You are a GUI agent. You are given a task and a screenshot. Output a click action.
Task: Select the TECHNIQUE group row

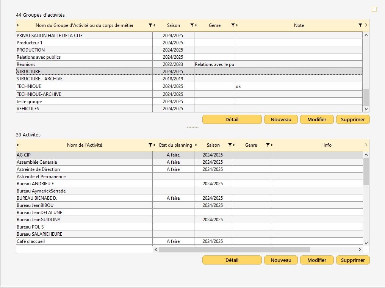click(x=84, y=86)
